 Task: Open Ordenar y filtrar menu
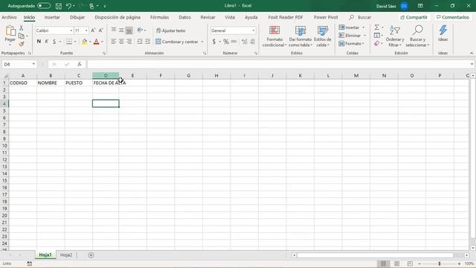coord(395,36)
